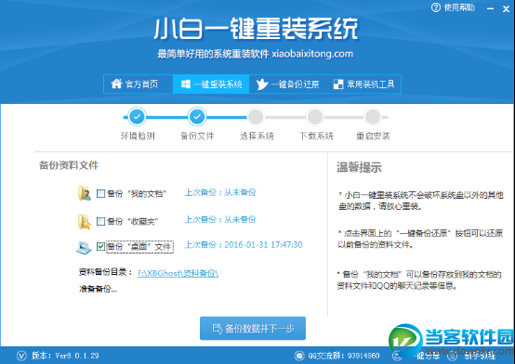Click 备份数据并下一步 button

click(x=253, y=328)
